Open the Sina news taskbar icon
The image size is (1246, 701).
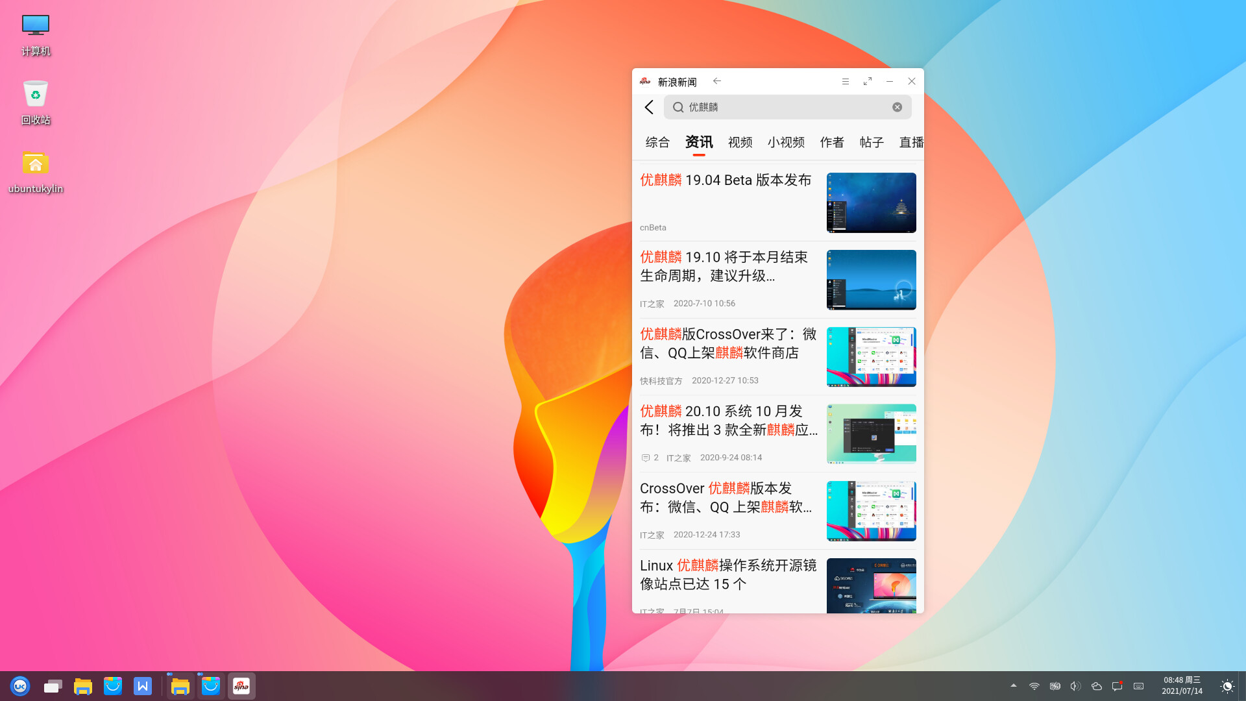[241, 686]
